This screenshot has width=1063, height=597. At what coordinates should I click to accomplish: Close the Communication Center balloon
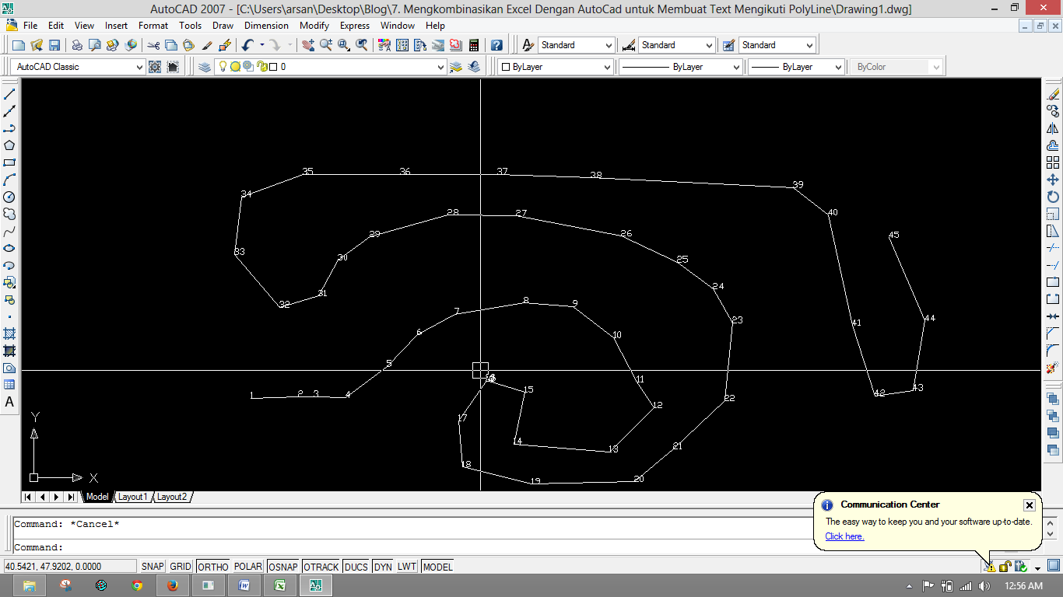pyautogui.click(x=1029, y=505)
